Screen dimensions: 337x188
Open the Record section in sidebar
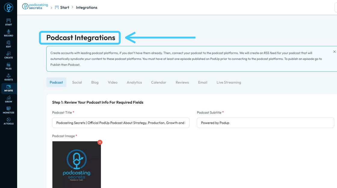click(x=8, y=33)
